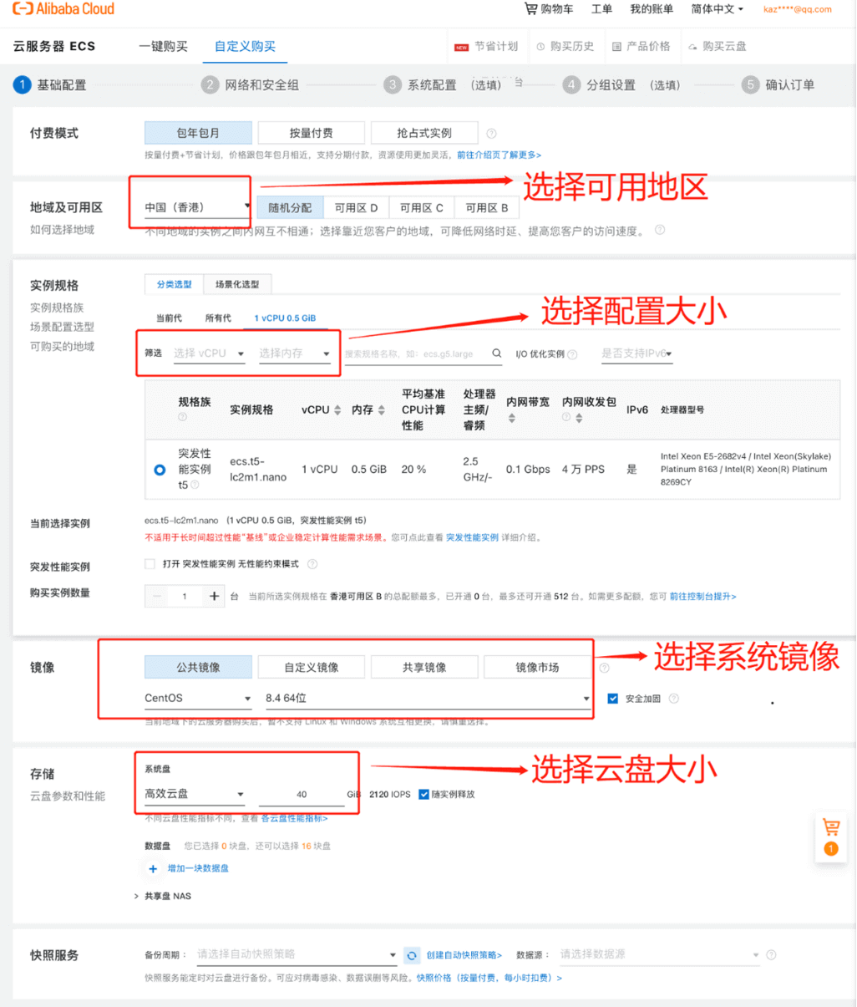Viewport: 857px width, 1007px height.
Task: Select 包年包月 billing mode
Action: click(x=198, y=133)
